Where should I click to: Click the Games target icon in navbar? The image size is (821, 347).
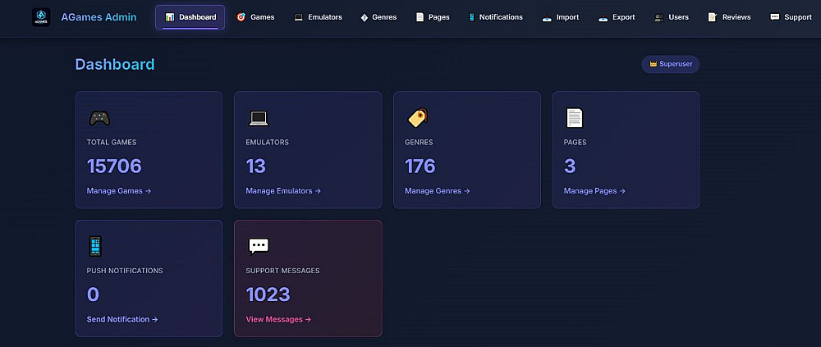tap(241, 17)
